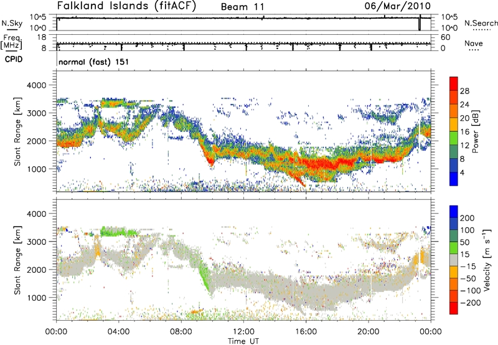Click the "-50" tick on velocity color bar
The height and width of the screenshot is (345, 498).
(x=468, y=278)
